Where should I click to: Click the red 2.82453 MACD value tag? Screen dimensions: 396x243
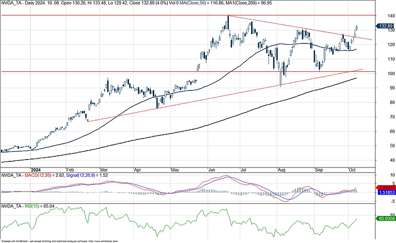[385, 187]
